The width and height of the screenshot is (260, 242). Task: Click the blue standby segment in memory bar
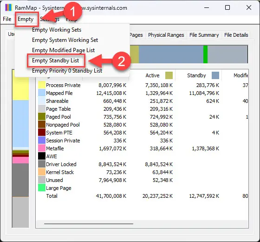click(x=171, y=54)
